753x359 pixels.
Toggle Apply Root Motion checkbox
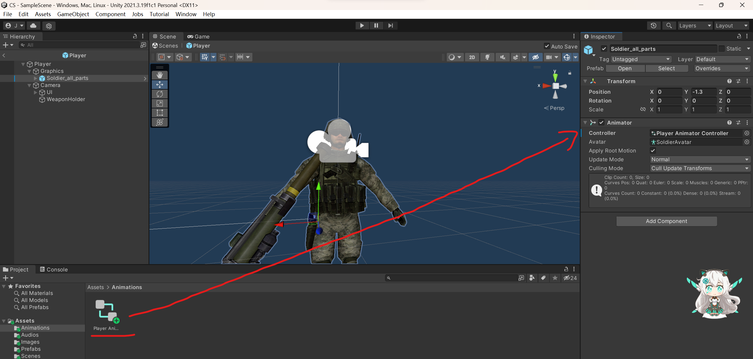(653, 150)
